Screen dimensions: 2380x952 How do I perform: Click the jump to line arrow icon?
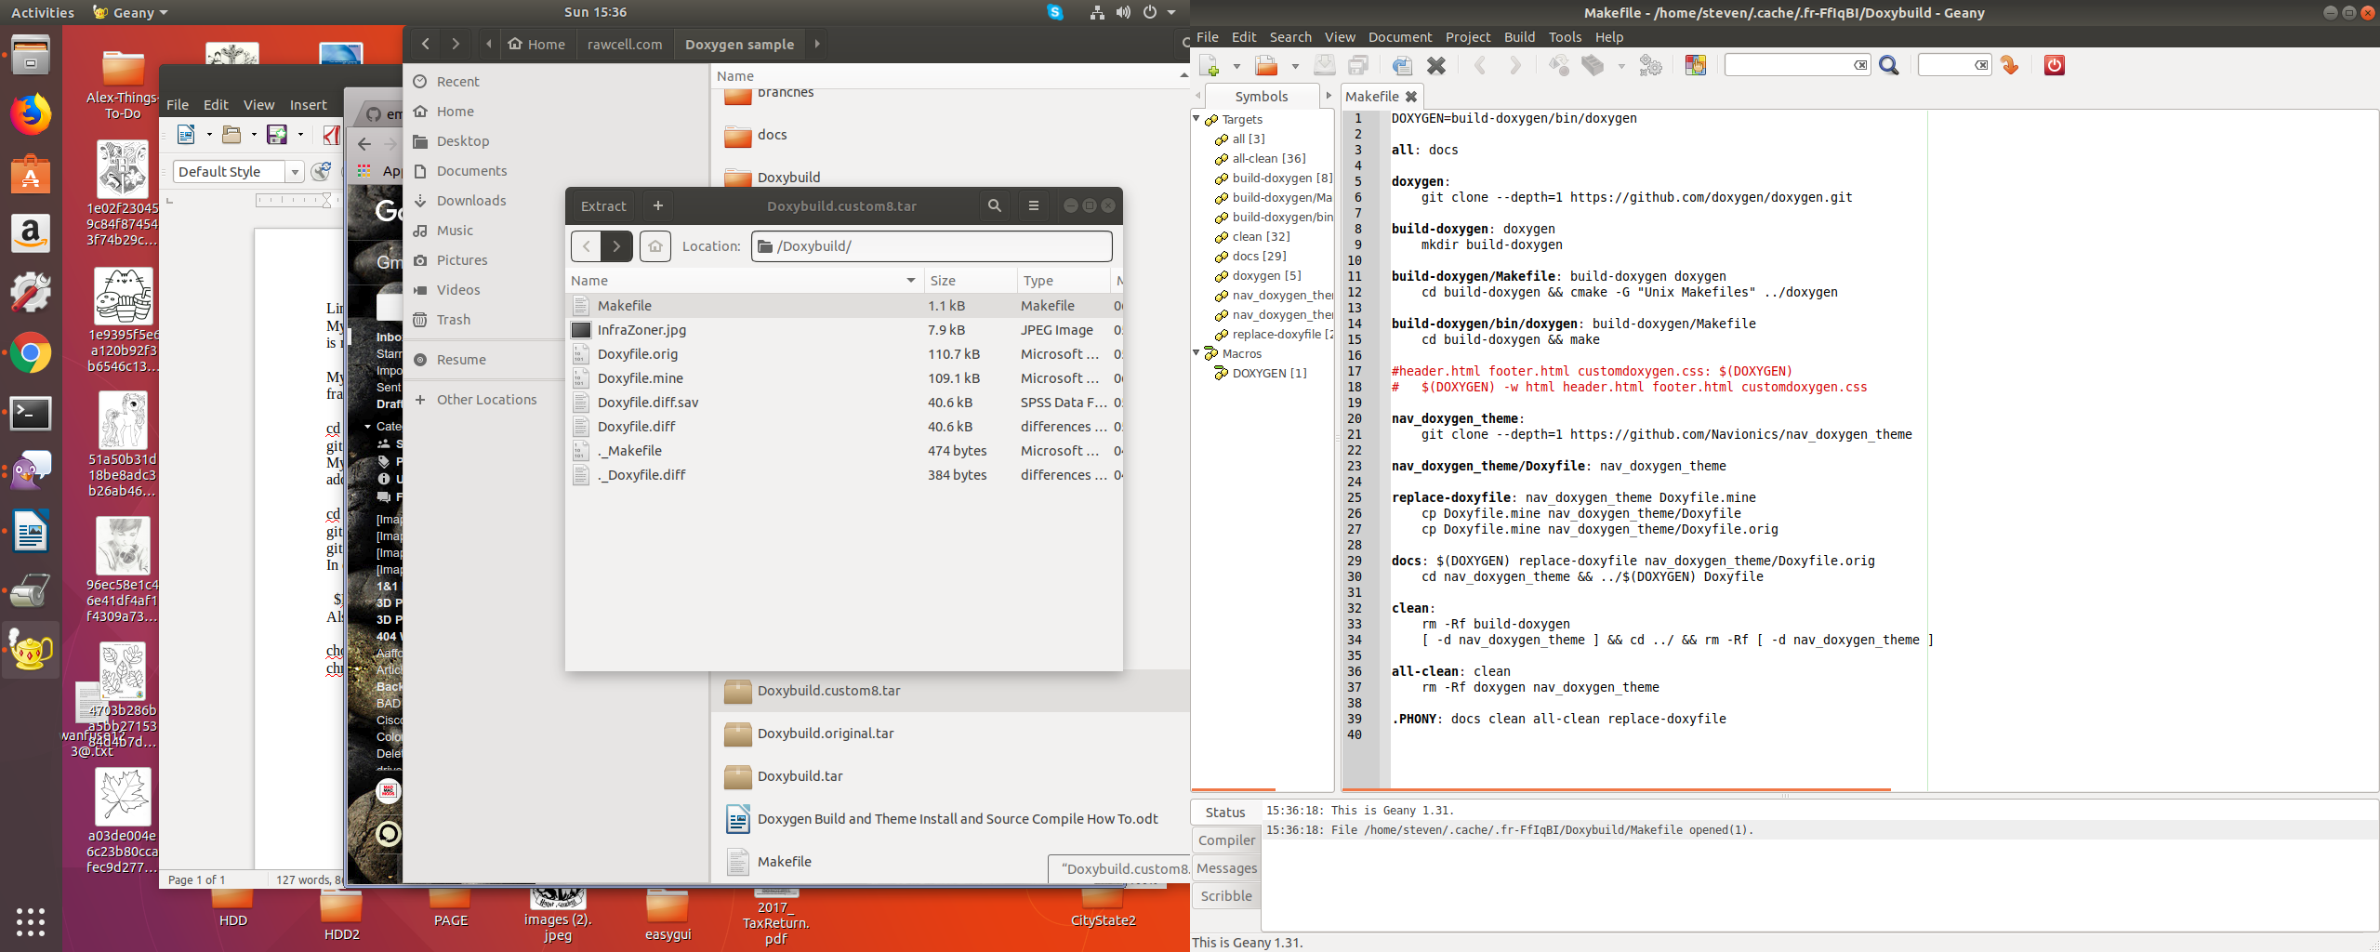point(2010,65)
